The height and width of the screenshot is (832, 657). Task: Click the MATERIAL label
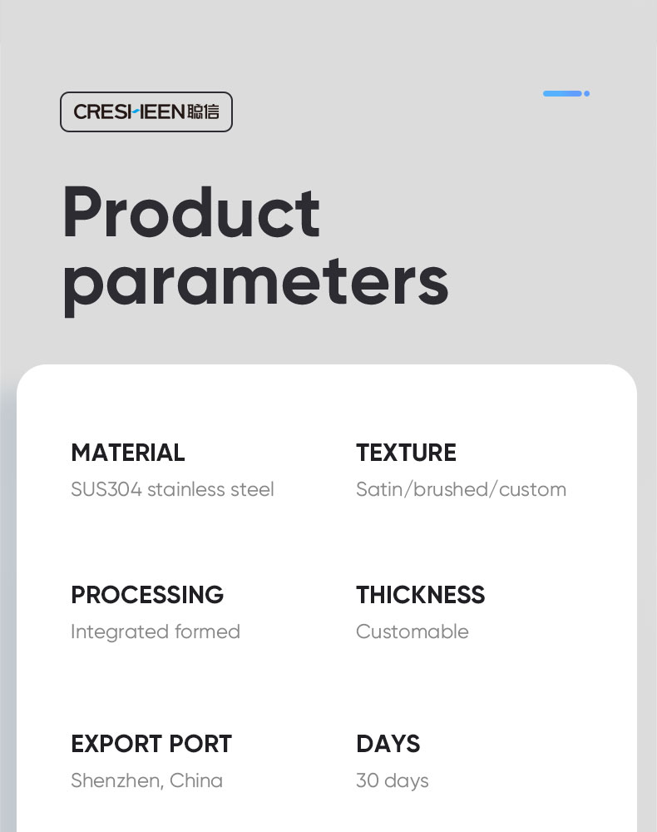point(128,453)
